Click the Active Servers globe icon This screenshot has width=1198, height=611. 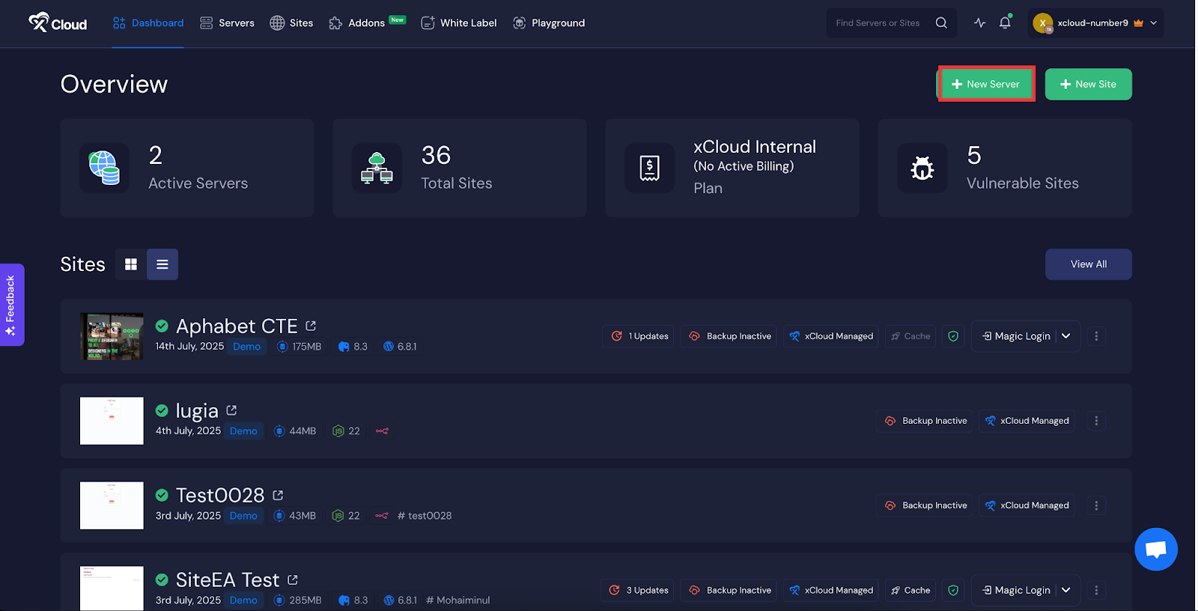coord(104,168)
